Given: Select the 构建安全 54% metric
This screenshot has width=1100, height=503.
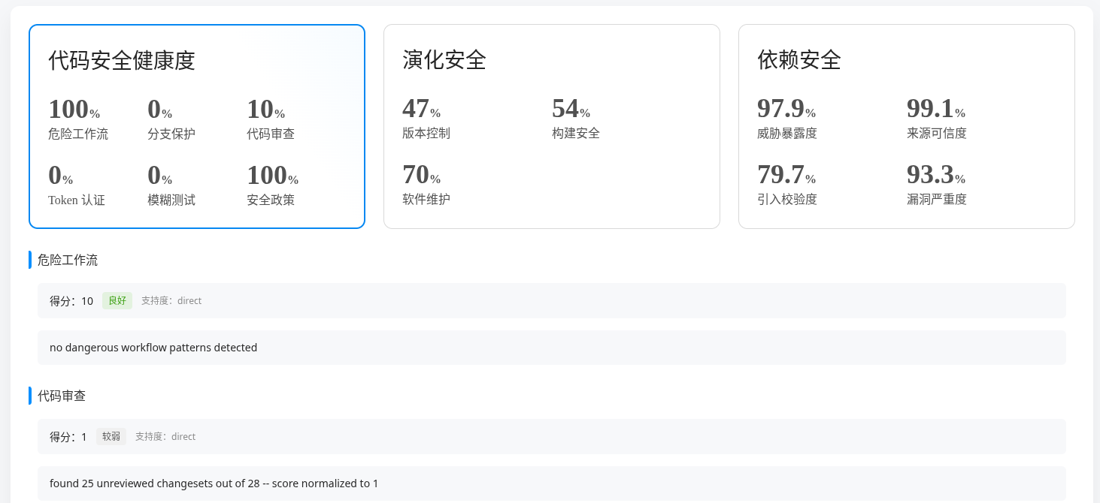Looking at the screenshot, I should coord(575,119).
